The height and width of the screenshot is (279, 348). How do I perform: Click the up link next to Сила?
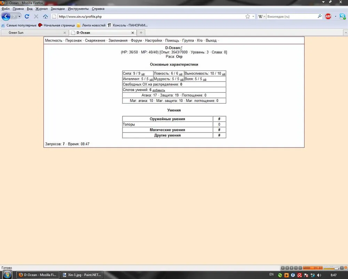pos(143,74)
